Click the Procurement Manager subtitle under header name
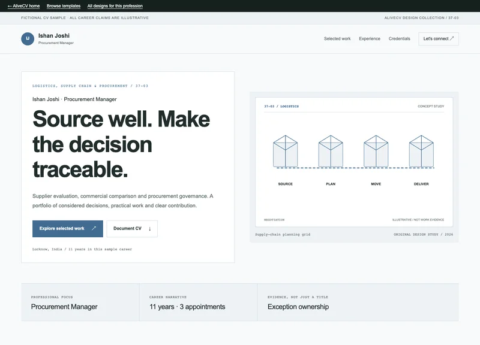This screenshot has width=480, height=345. (x=56, y=43)
